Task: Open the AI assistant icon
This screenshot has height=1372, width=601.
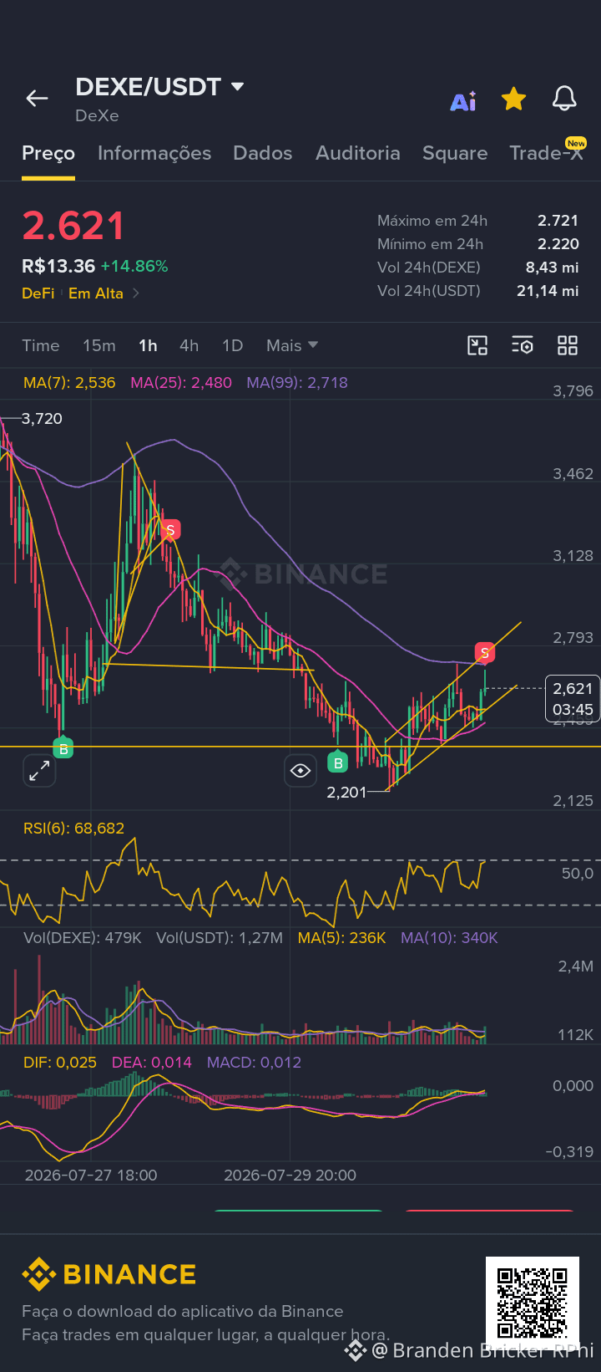Action: 463,100
